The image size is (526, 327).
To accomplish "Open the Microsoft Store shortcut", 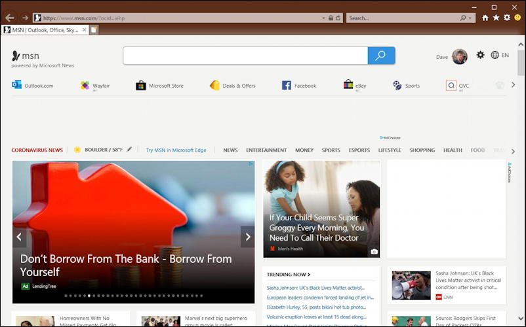I will point(159,86).
